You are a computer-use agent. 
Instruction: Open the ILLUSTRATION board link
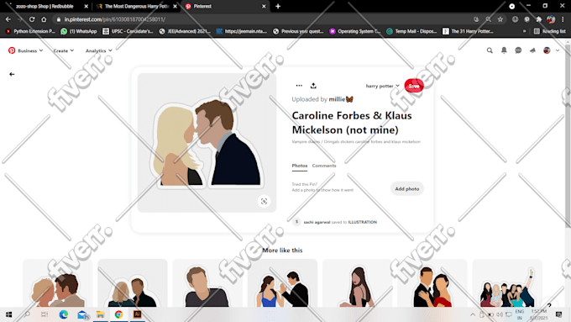point(363,222)
